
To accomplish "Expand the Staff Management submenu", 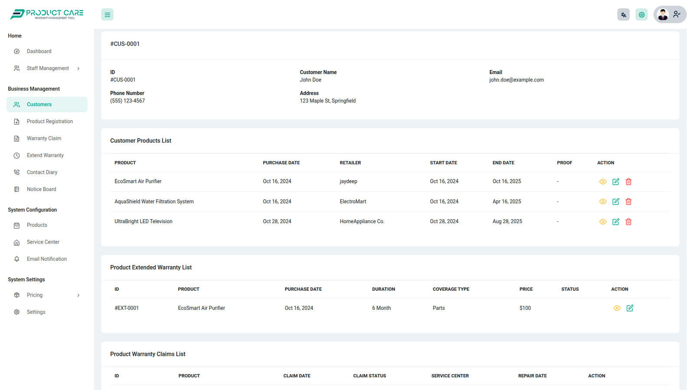I will click(47, 68).
